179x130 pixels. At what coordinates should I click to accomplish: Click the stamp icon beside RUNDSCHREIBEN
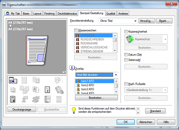78,40
